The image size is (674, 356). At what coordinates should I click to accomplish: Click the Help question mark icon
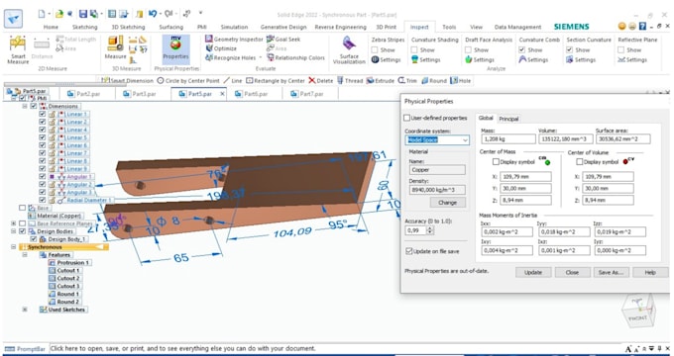pyautogui.click(x=642, y=26)
